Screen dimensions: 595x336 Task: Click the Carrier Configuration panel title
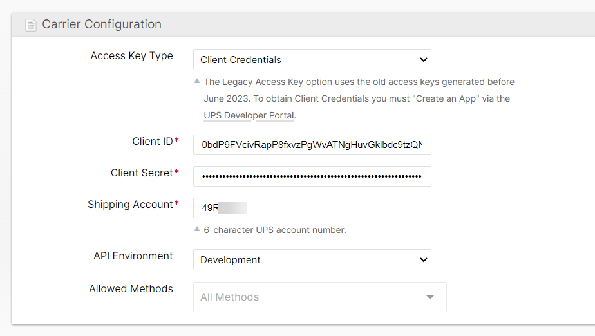102,24
